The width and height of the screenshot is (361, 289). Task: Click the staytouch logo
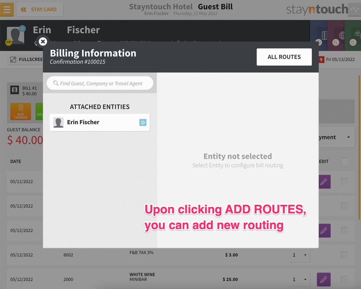coord(317,10)
